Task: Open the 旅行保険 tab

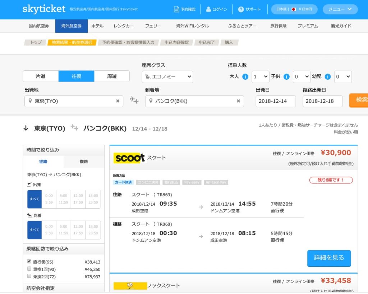Action: [x=279, y=26]
